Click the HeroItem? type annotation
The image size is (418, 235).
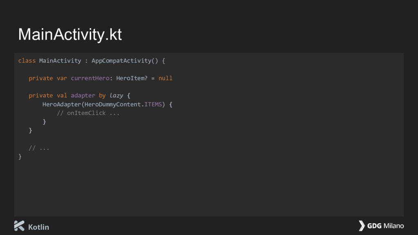click(x=132, y=78)
